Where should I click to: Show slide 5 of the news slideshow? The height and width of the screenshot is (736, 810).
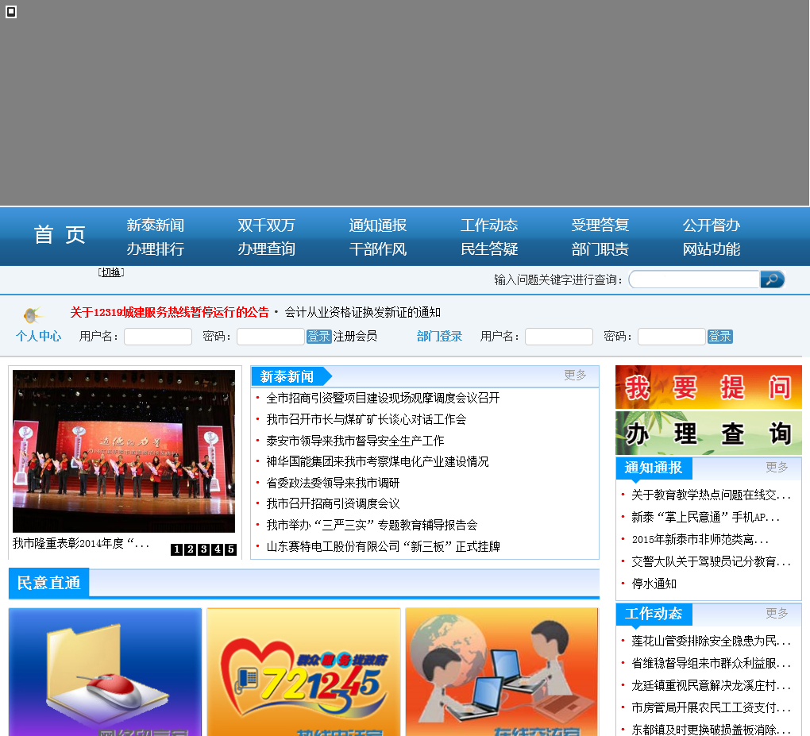click(x=230, y=549)
